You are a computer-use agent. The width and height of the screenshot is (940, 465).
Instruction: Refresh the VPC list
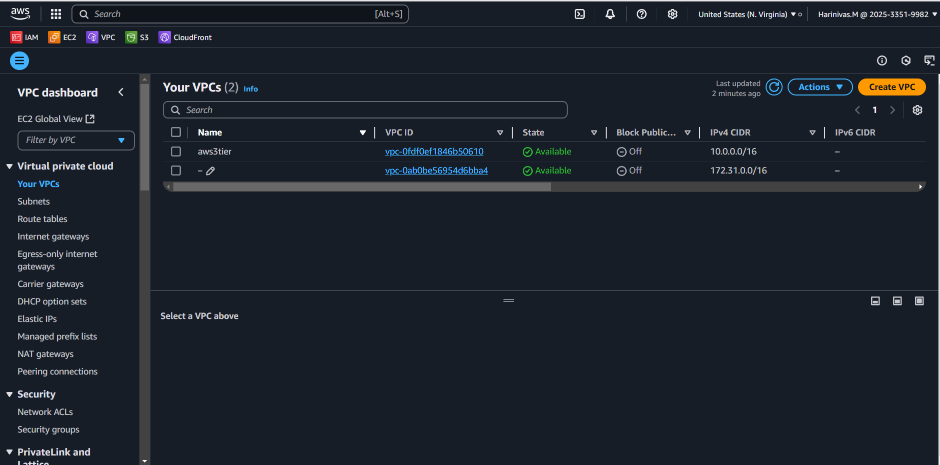click(x=774, y=87)
